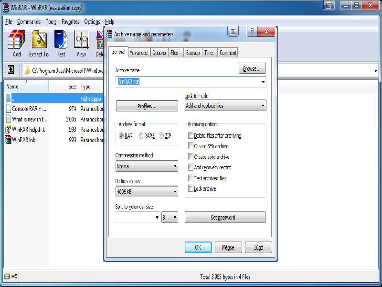
Task: Click the dialog title bar toggle button
Action: 233,32
